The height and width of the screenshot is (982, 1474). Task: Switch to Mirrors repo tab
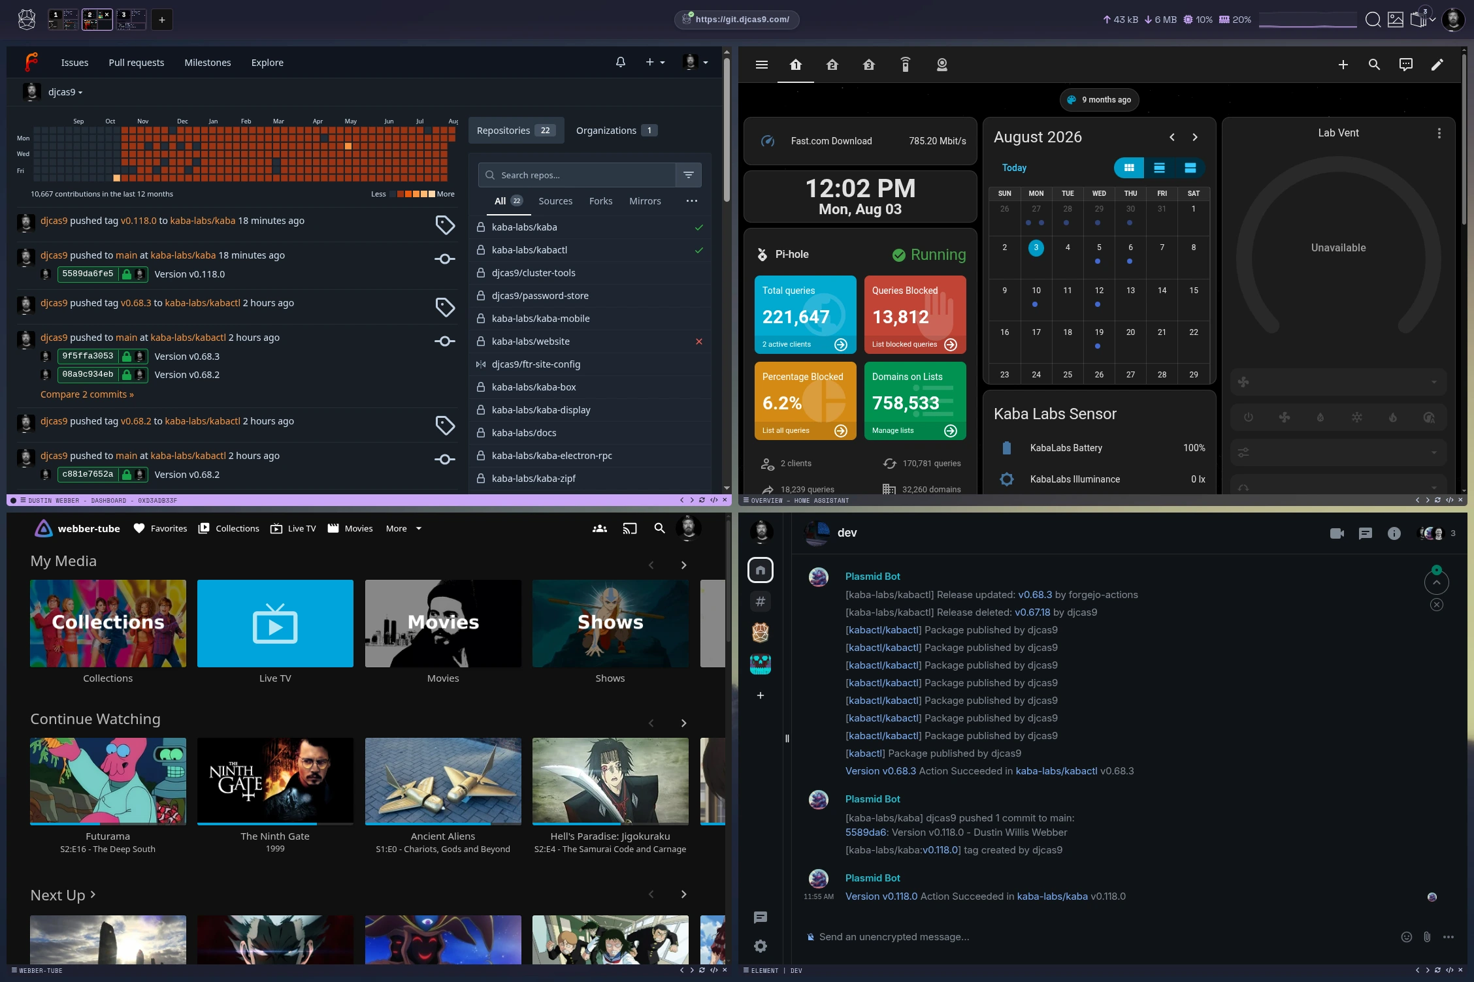[645, 201]
